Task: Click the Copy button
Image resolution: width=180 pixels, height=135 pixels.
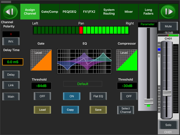Action: point(70,110)
